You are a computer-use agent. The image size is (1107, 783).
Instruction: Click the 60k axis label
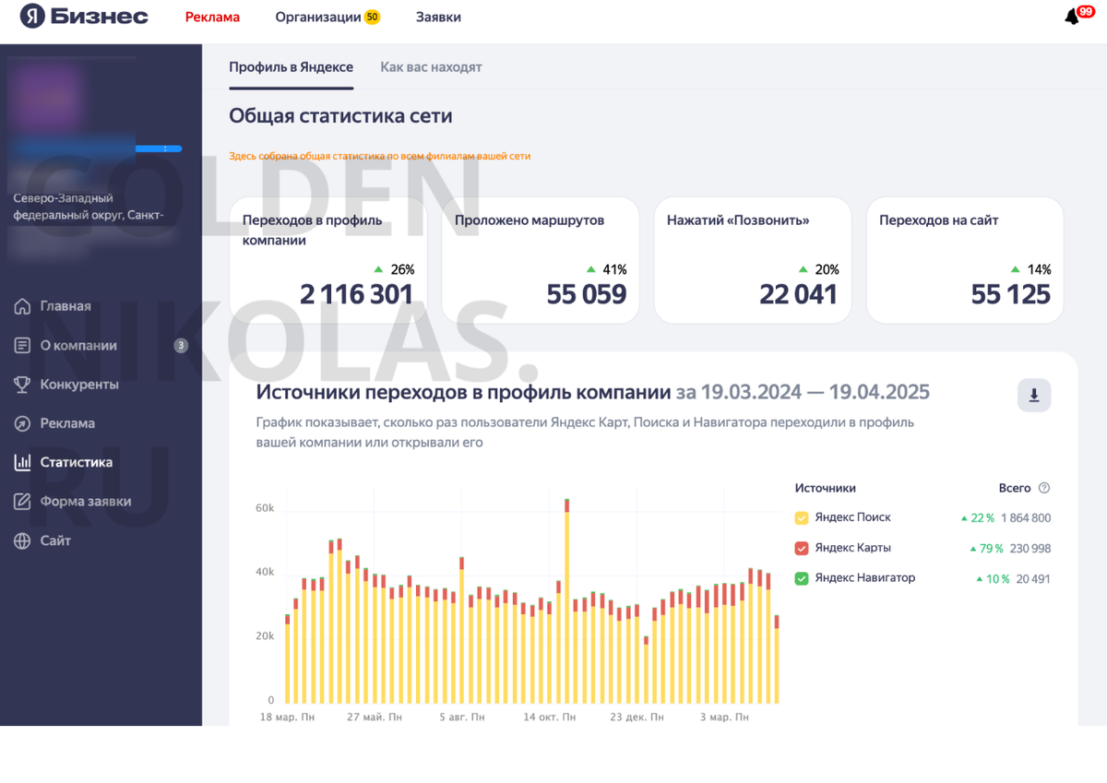[265, 508]
